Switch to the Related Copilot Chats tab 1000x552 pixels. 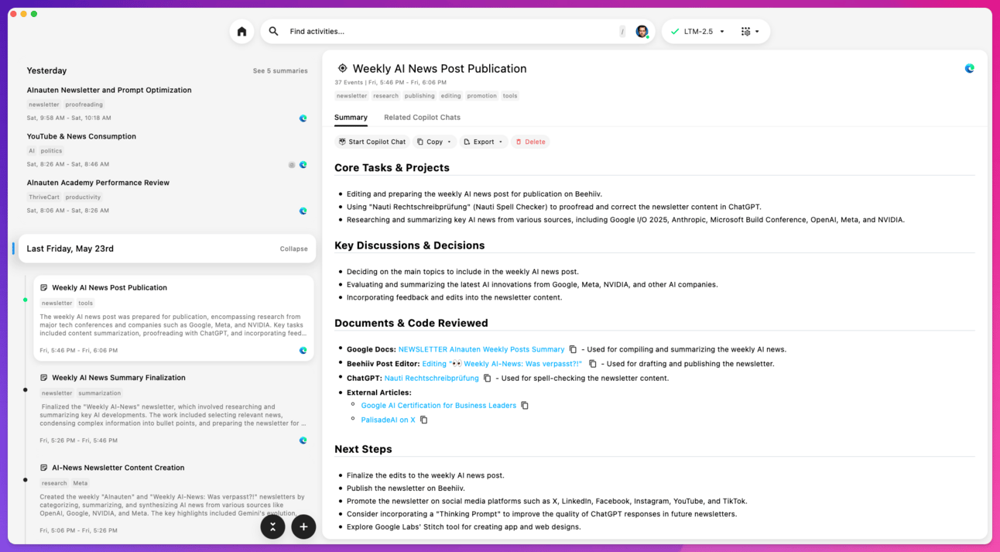422,118
